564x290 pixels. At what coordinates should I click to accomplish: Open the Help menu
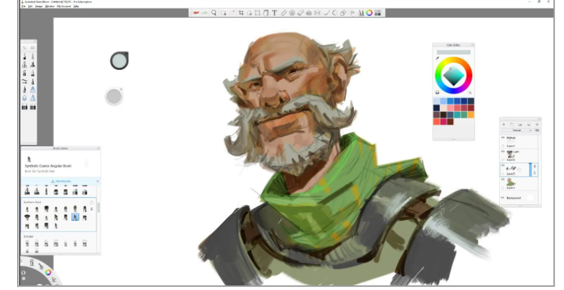[76, 6]
